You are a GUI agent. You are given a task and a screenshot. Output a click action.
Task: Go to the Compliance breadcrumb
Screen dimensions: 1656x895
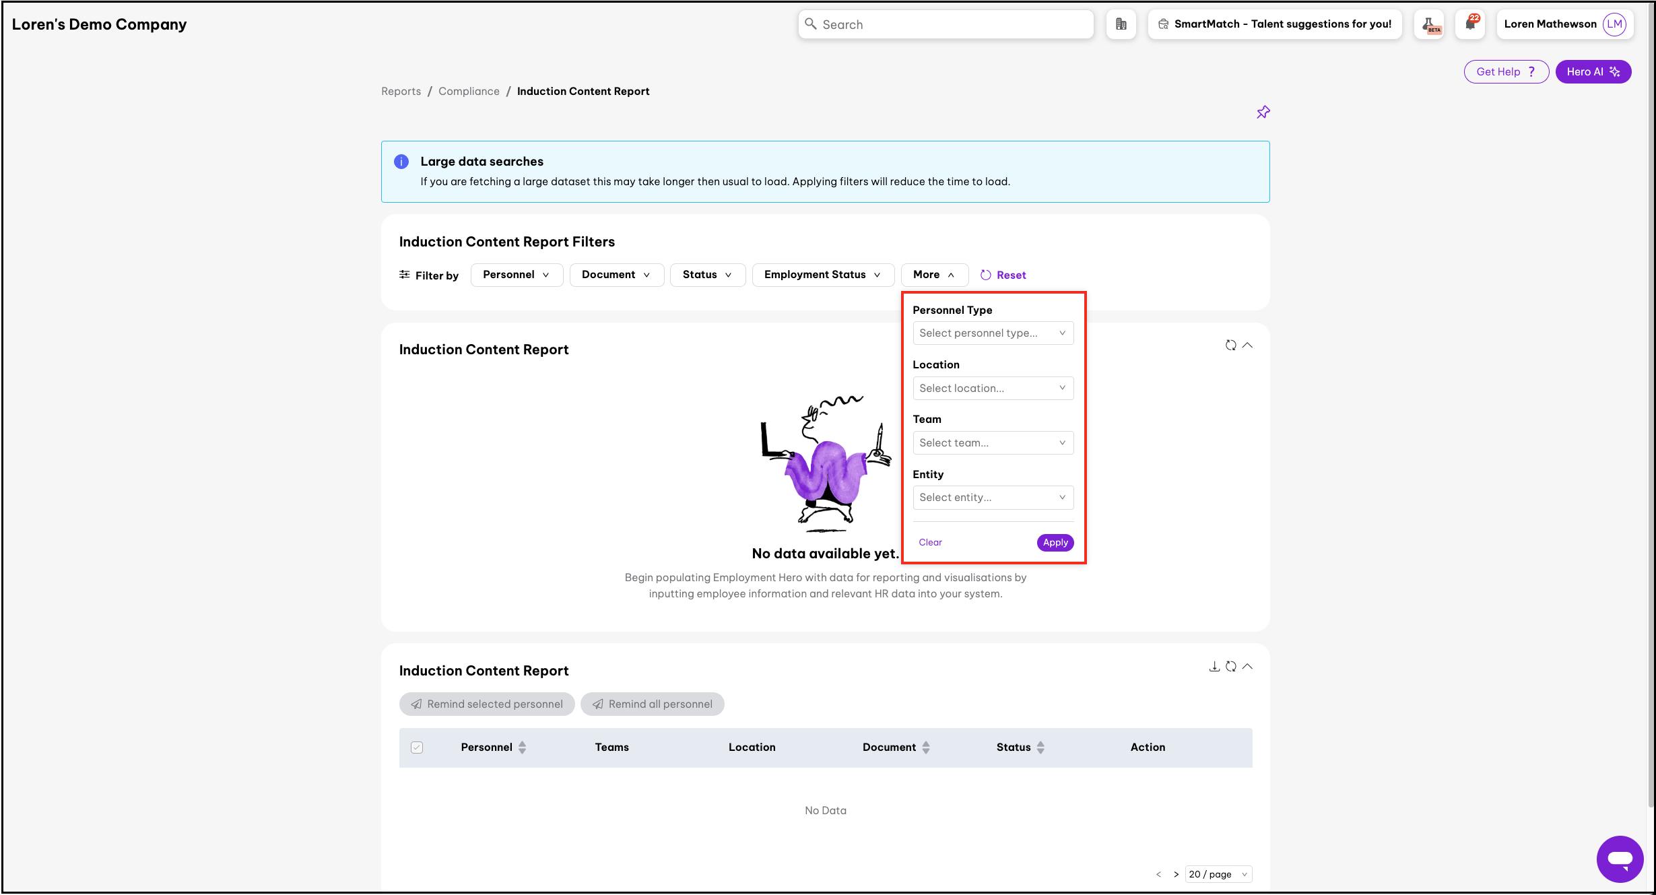469,91
